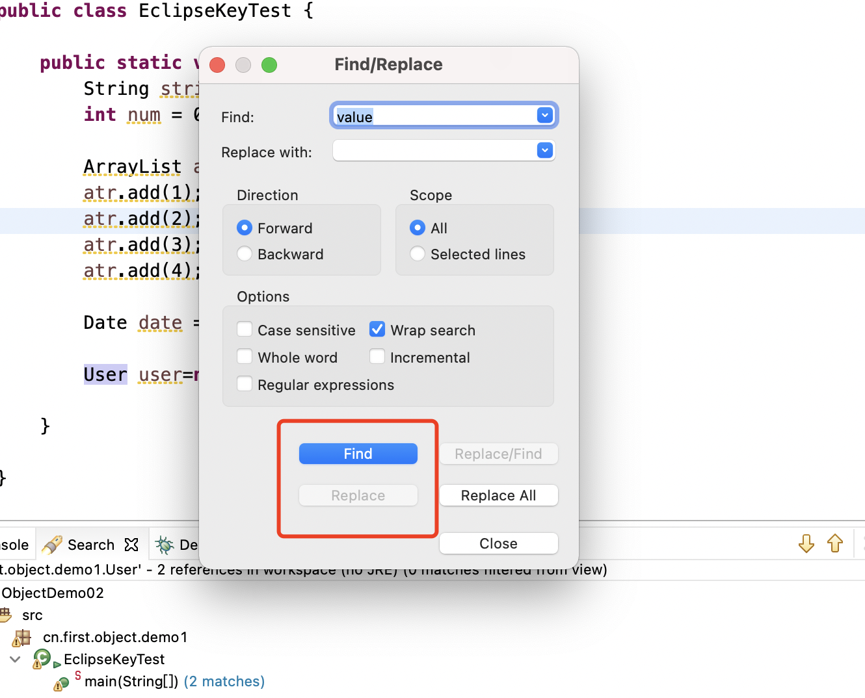Image resolution: width=865 pixels, height=698 pixels.
Task: Click the Replace All button
Action: [x=498, y=495]
